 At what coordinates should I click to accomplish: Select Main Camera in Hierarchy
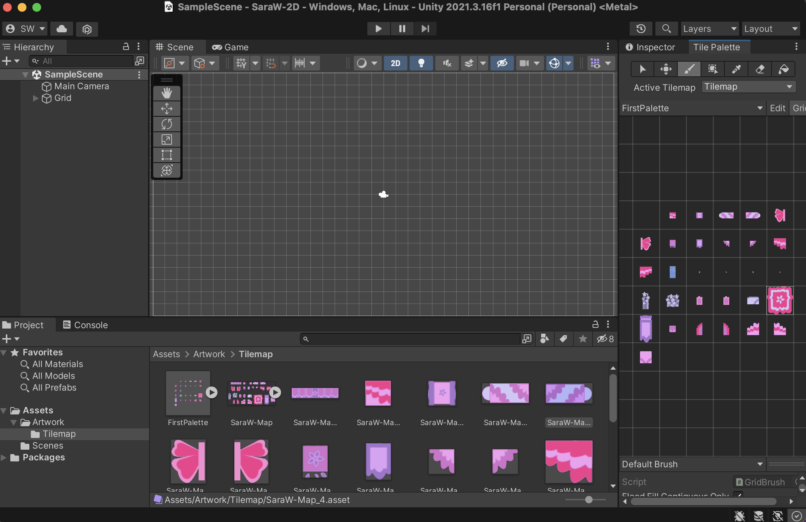coord(82,86)
